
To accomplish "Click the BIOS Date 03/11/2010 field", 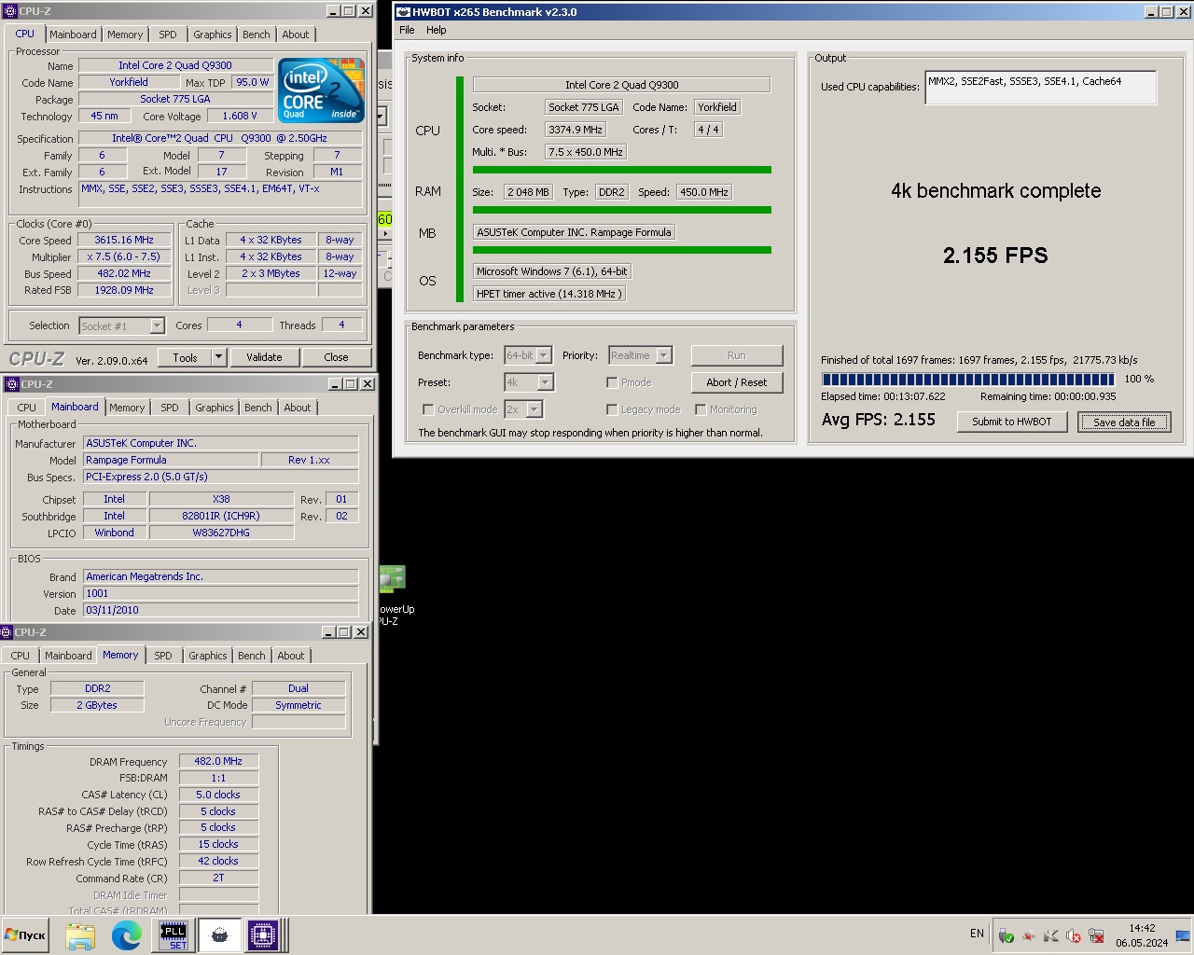I will coord(221,610).
